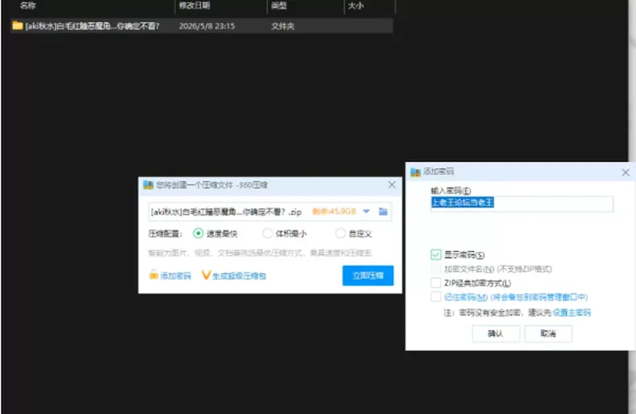Click the 剩余:45.9GB free space text
Image resolution: width=636 pixels, height=414 pixels.
(x=334, y=211)
